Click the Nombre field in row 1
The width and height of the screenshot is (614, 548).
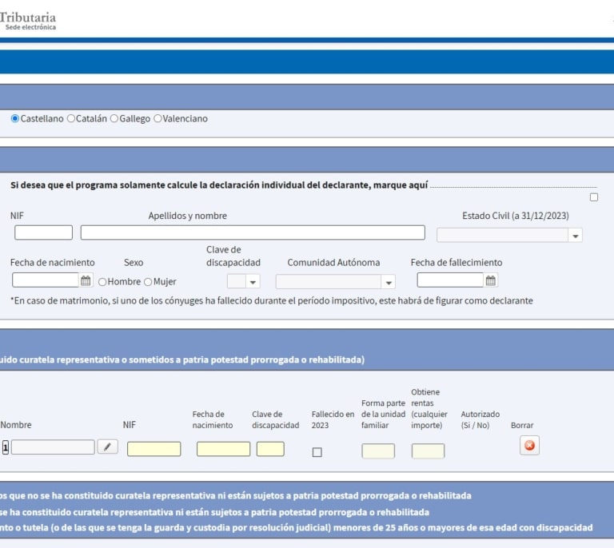click(53, 447)
